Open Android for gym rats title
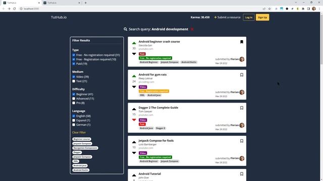 coord(152,74)
